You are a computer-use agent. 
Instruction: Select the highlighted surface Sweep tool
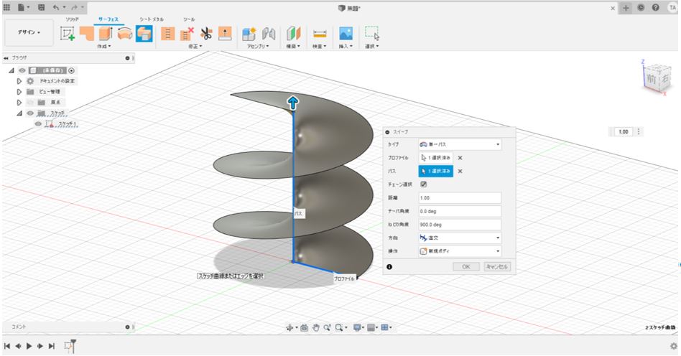tap(144, 34)
